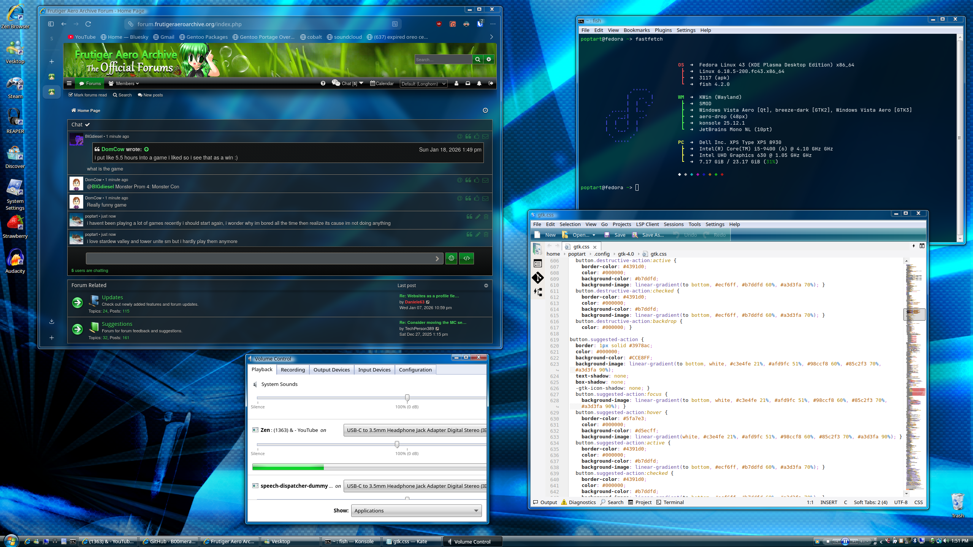
Task: Open the Trash desktop icon
Action: 957,505
